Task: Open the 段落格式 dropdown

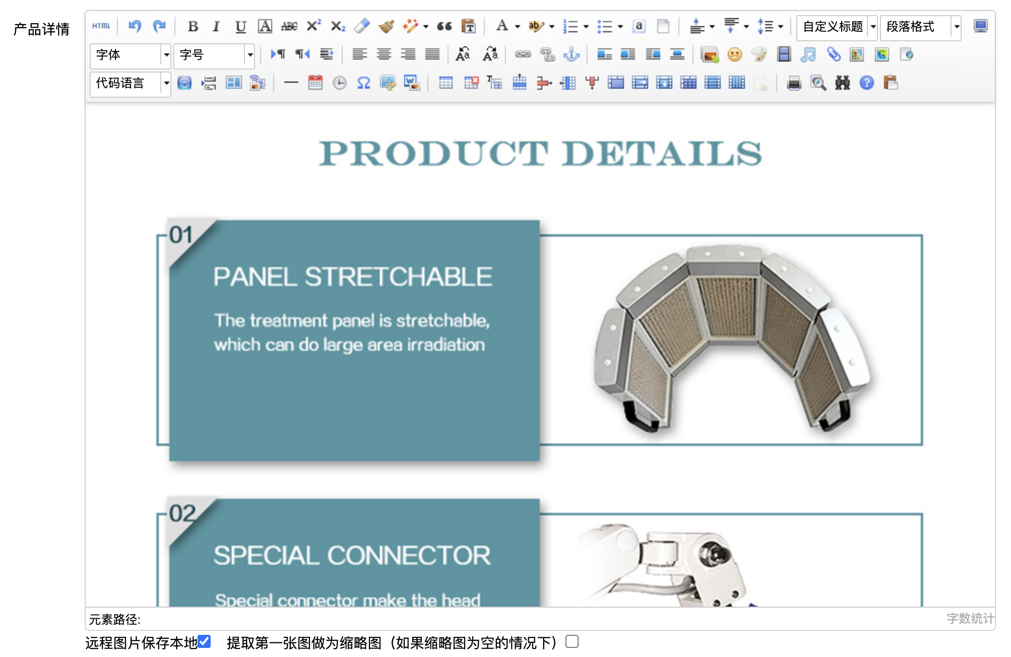Action: pos(921,27)
